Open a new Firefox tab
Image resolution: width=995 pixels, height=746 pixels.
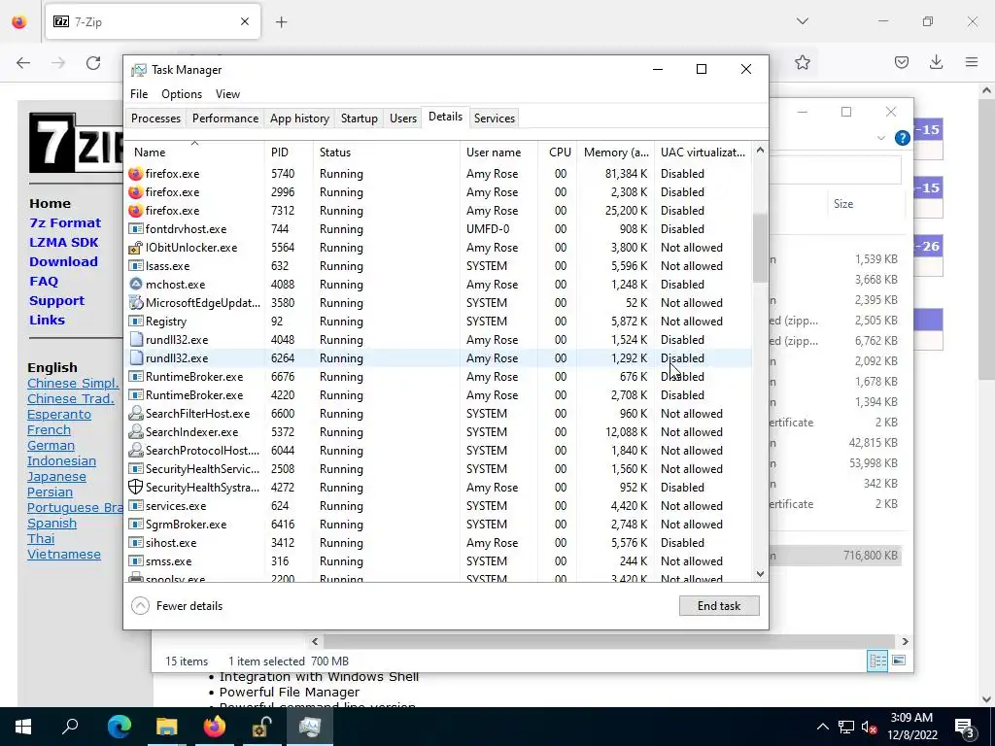[282, 22]
